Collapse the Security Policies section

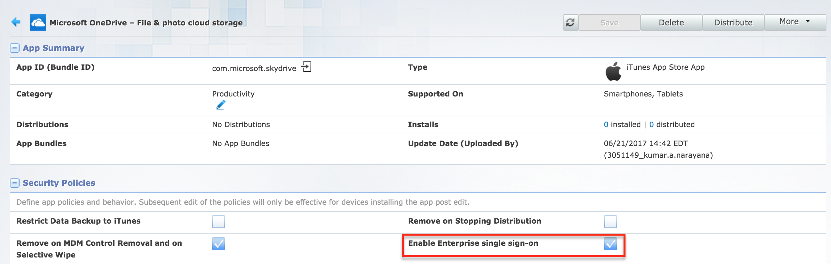coord(15,183)
